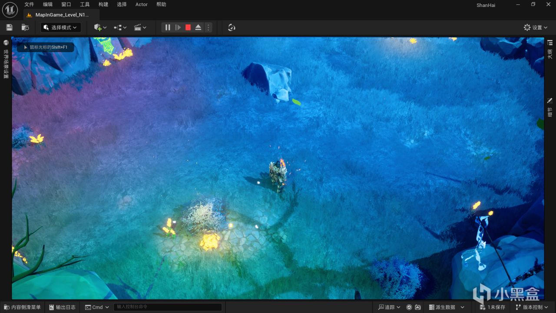Open the play options three-dot menu
The image size is (556, 313).
[208, 27]
